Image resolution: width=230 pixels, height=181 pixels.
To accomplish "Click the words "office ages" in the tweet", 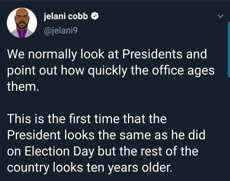I will pyautogui.click(x=183, y=71).
